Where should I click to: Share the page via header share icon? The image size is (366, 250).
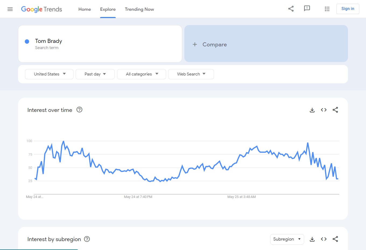[x=291, y=9]
